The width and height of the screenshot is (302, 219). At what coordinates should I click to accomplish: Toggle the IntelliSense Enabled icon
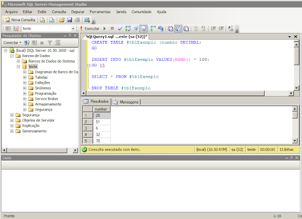click(143, 29)
